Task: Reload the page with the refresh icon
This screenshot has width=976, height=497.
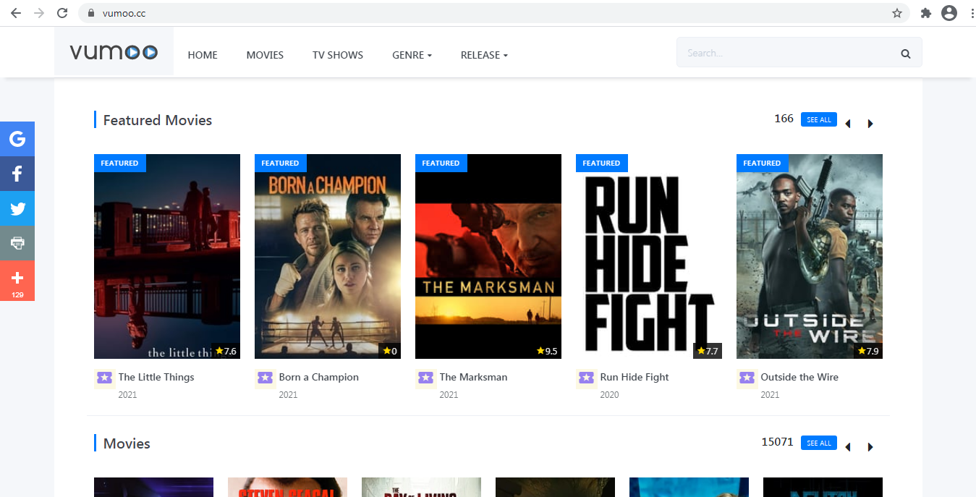Action: point(62,13)
